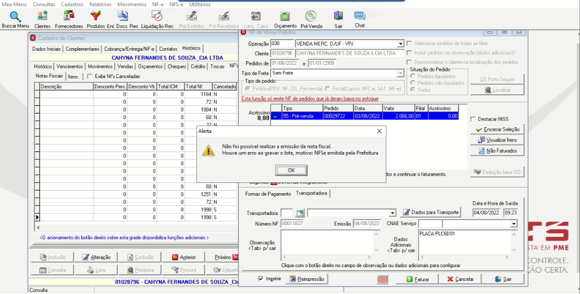Toggle Selecionar pedidos de todas as filiais
580x294 pixels.
click(409, 43)
